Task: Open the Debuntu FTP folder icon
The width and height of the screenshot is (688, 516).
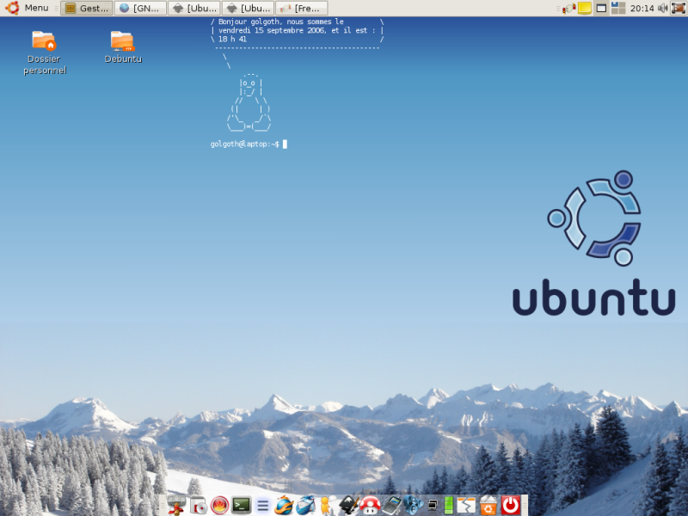Action: click(x=123, y=47)
